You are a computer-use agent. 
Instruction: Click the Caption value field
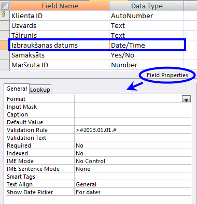click(133, 114)
